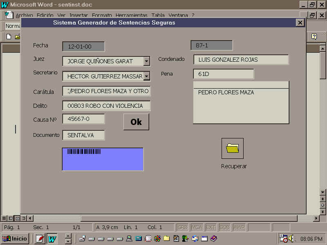Viewport: 327px width, 245px height.
Task: Open the Inicio start menu
Action: pos(15,238)
